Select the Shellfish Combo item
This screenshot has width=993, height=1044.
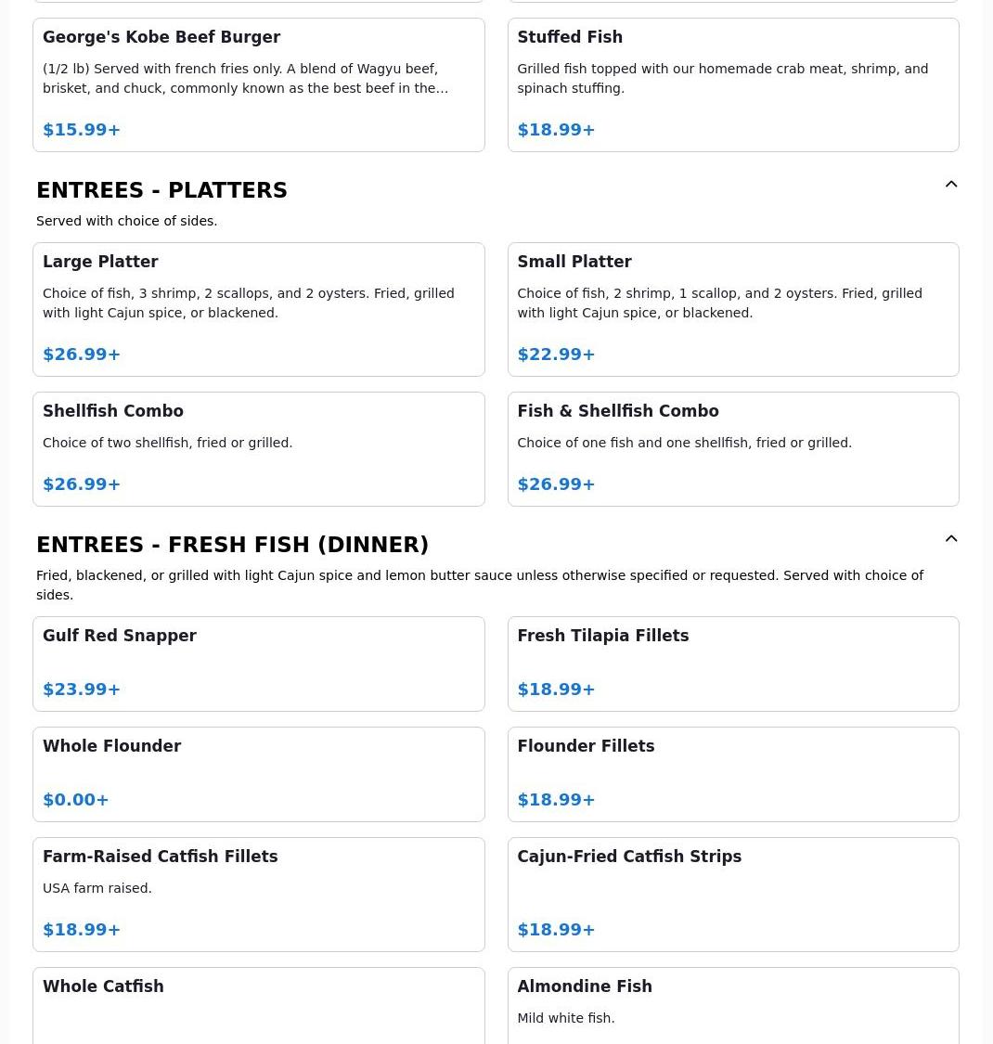tap(258, 449)
